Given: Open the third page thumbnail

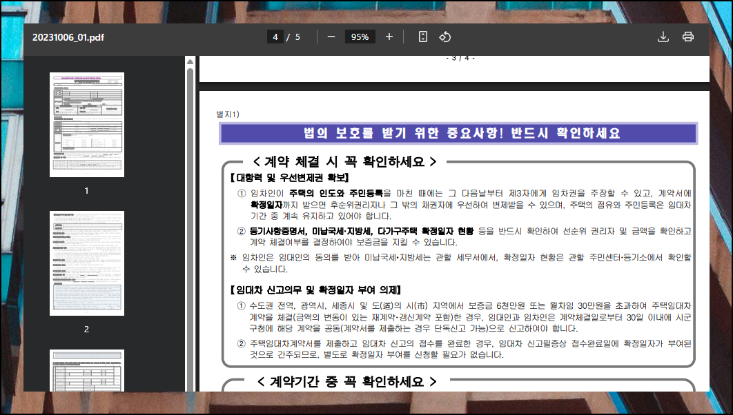Looking at the screenshot, I should click(x=87, y=371).
